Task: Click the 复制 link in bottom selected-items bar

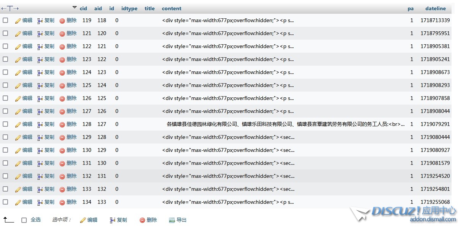Action: pos(122,220)
